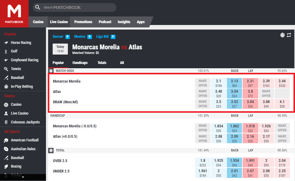Click the Liga MX breadcrumb link
The image size is (295, 181).
click(x=103, y=37)
